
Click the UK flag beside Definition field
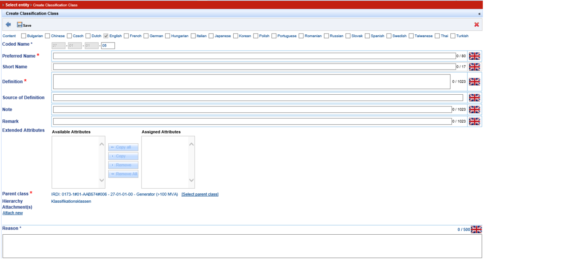pyautogui.click(x=474, y=82)
